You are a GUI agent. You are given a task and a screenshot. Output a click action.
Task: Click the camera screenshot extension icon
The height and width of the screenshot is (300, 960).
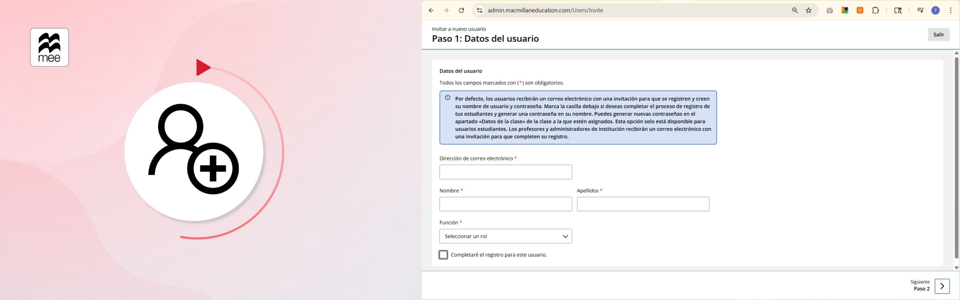[x=829, y=10]
